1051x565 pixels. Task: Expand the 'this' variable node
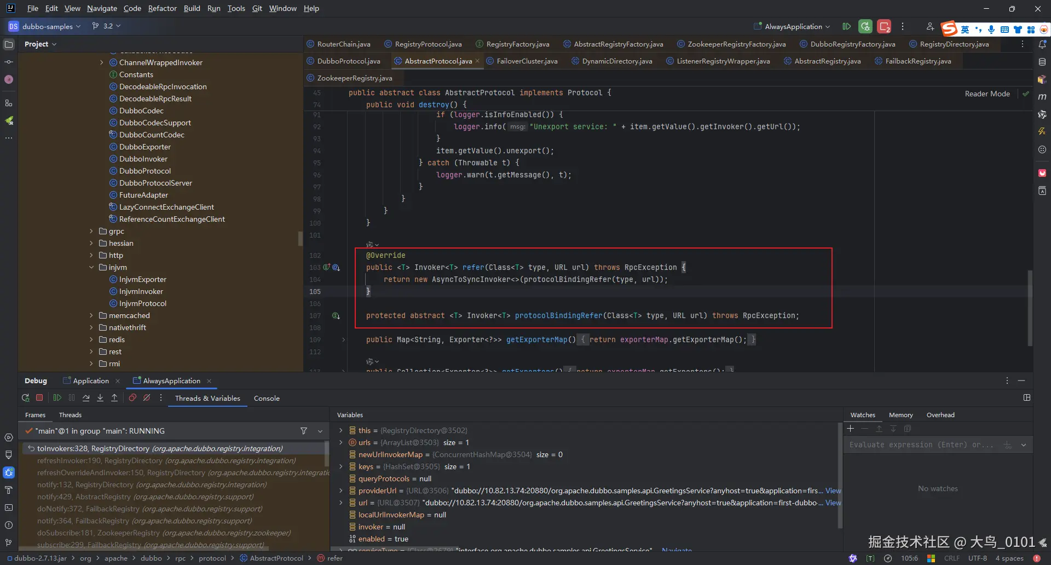[x=340, y=431]
